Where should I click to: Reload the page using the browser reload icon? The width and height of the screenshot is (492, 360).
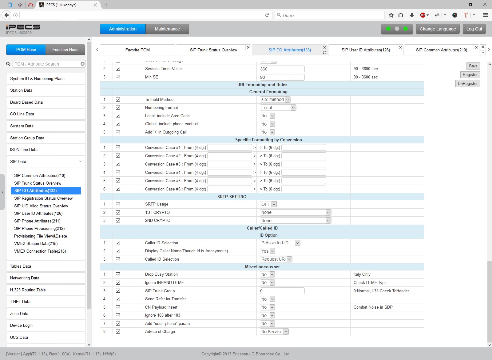267,15
